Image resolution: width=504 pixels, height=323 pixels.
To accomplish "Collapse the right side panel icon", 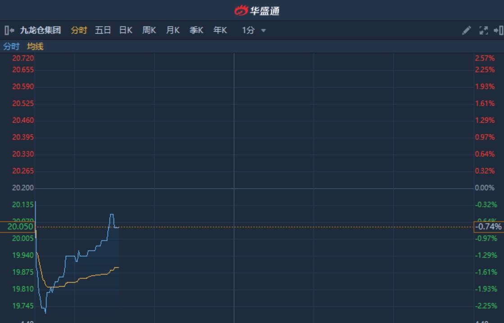I will click(x=499, y=31).
